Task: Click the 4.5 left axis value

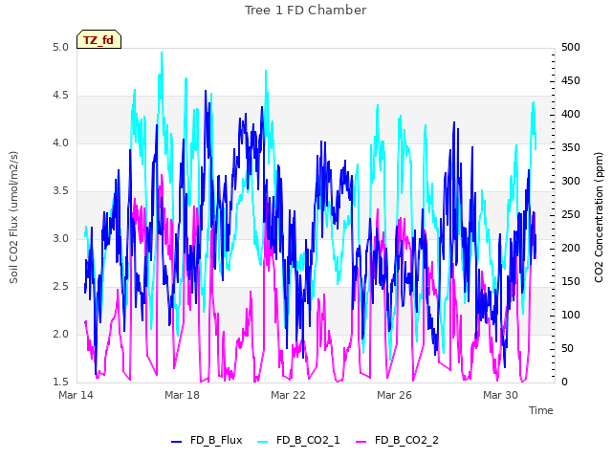Action: [x=60, y=96]
